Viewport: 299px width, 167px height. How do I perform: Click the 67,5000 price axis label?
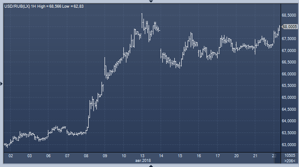pyautogui.click(x=289, y=39)
